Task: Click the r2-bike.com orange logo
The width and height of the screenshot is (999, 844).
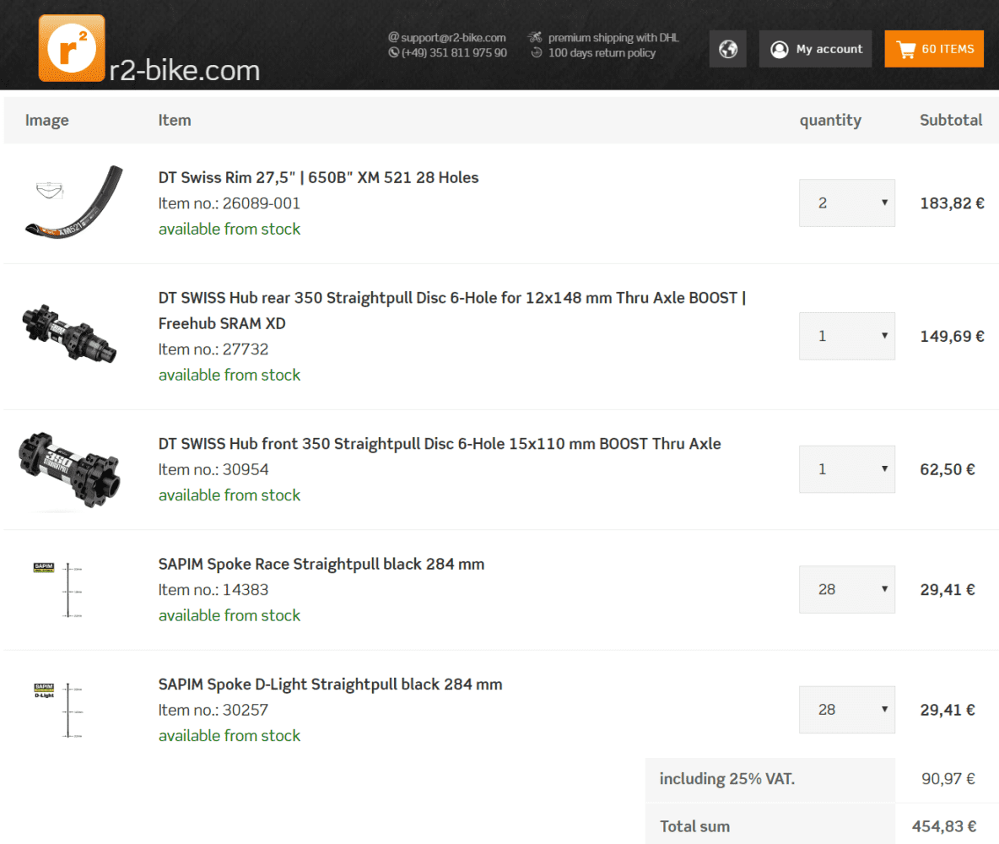Action: coord(72,49)
